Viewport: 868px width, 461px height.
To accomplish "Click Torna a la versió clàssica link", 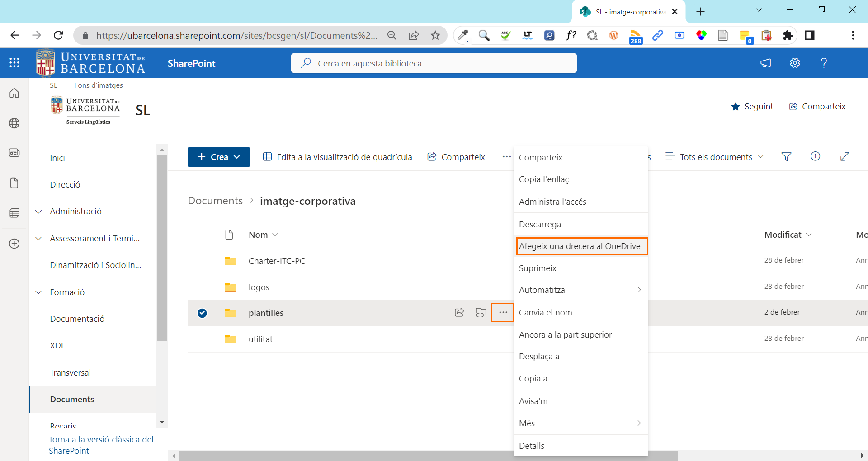I will point(101,445).
